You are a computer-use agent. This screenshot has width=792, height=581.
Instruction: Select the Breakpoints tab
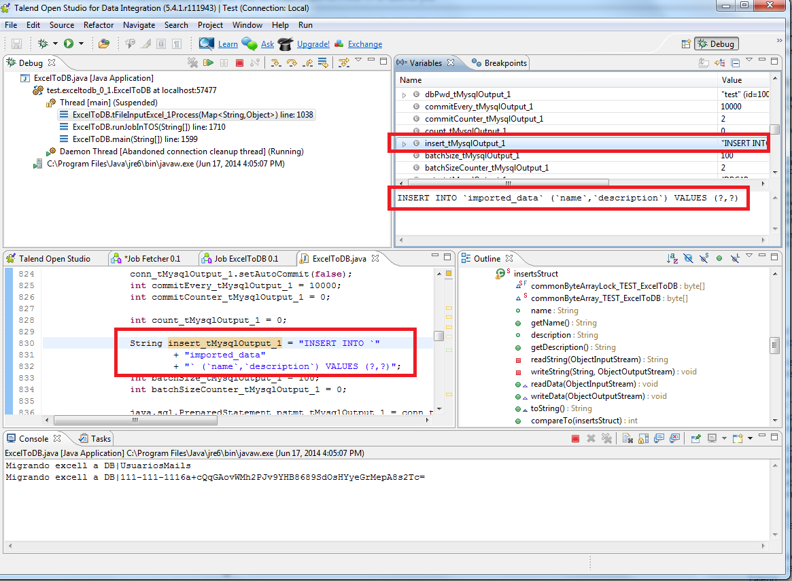tap(500, 63)
